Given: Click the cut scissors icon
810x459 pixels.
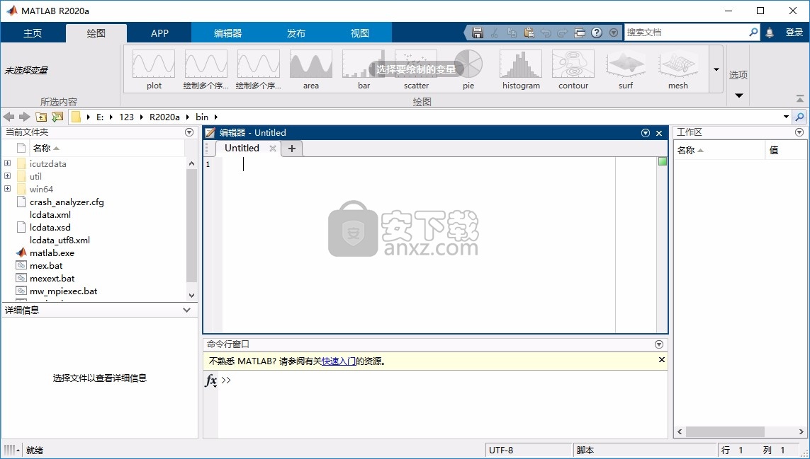Looking at the screenshot, I should tap(495, 33).
